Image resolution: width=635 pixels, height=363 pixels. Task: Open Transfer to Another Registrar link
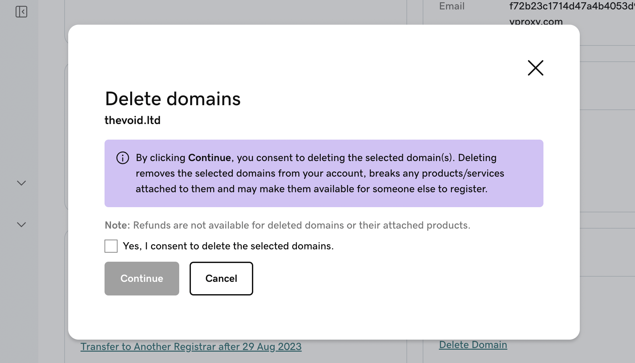click(x=191, y=347)
